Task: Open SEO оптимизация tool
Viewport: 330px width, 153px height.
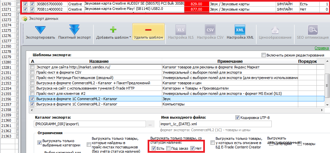Action: [x=312, y=32]
